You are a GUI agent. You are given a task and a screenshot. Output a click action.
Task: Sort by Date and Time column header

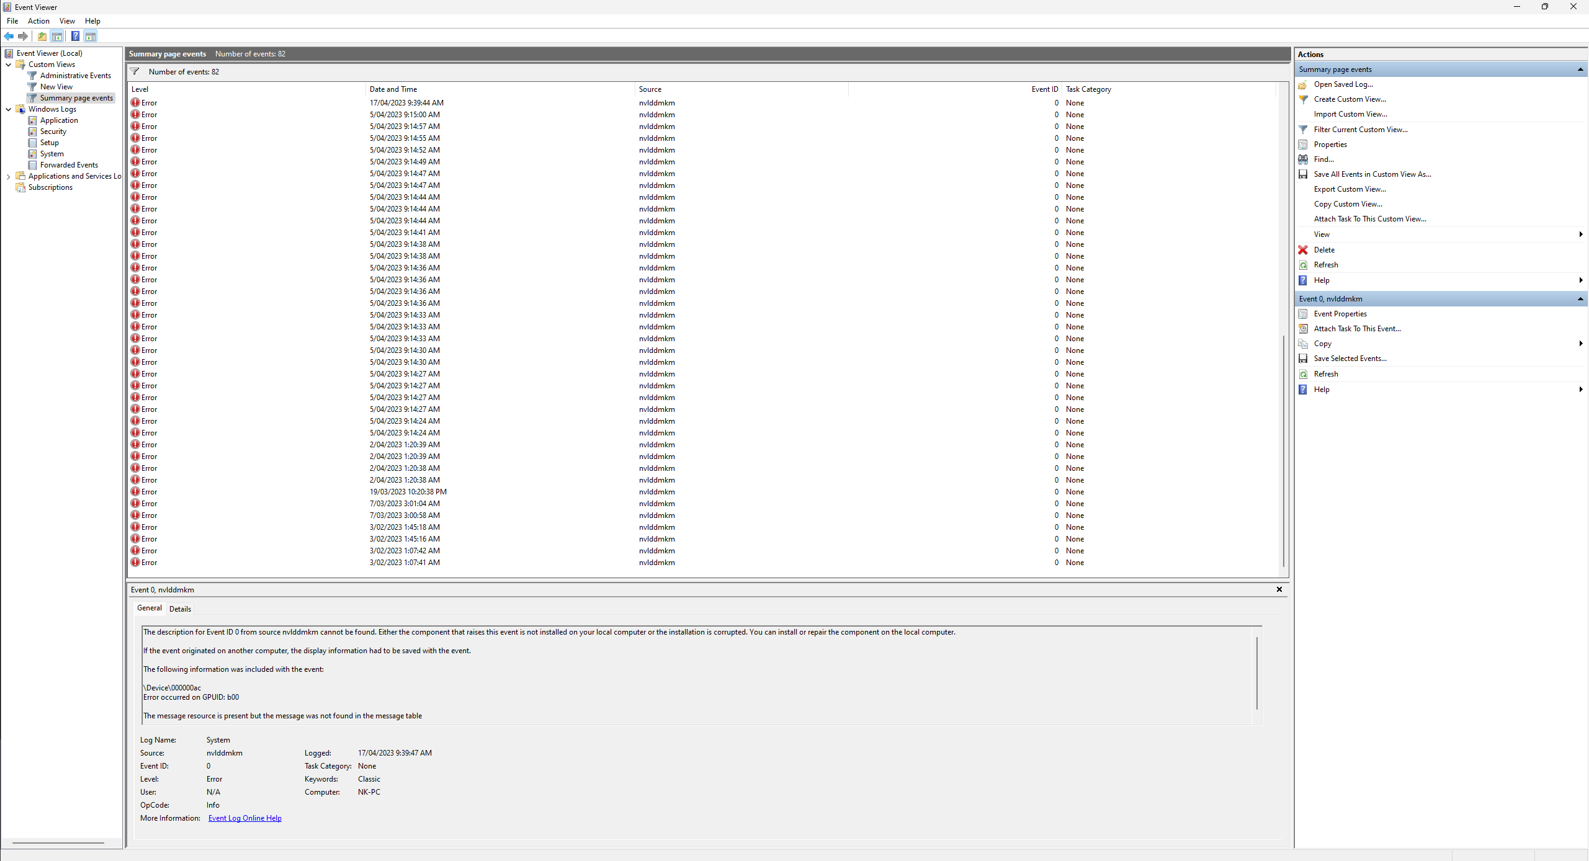click(393, 89)
